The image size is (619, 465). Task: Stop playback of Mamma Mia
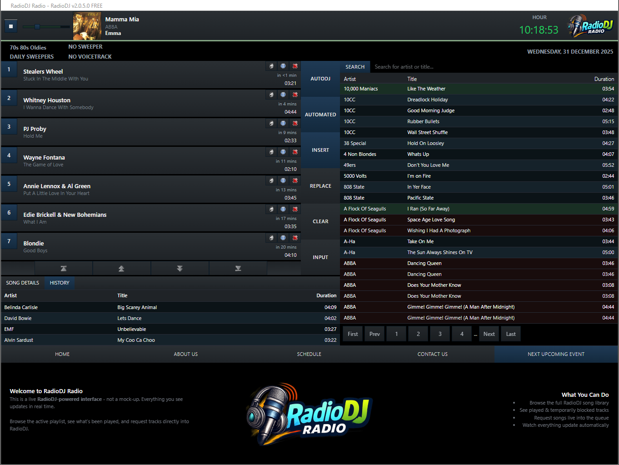click(10, 26)
